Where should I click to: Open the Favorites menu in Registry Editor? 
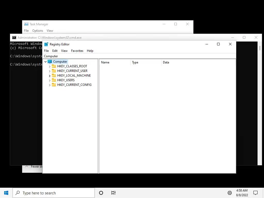tap(77, 51)
